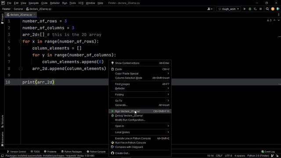Screen dimensions: 281x158
Task: Run 'declare_2Darray' from context menu
Action: click(x=140, y=111)
